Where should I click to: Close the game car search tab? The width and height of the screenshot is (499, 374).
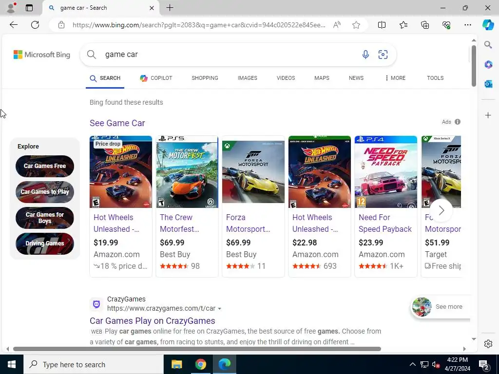(x=152, y=8)
